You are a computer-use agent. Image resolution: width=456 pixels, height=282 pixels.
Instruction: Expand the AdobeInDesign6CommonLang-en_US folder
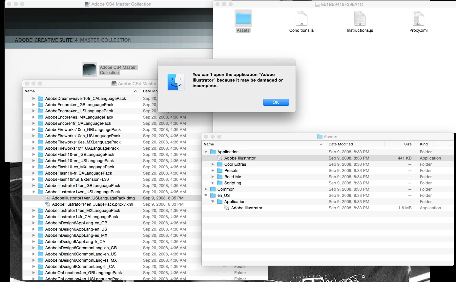click(33, 254)
